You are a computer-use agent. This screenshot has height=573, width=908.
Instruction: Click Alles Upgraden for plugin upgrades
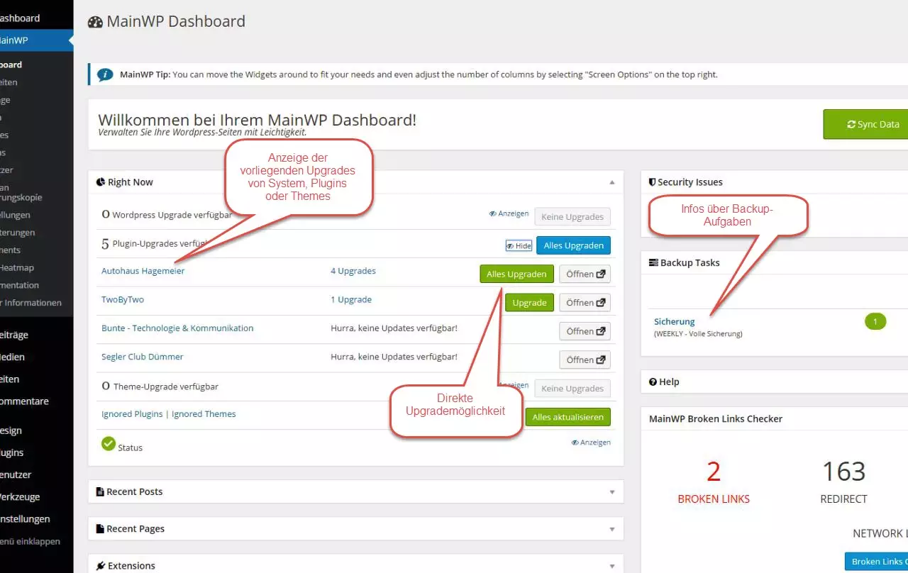coord(573,245)
